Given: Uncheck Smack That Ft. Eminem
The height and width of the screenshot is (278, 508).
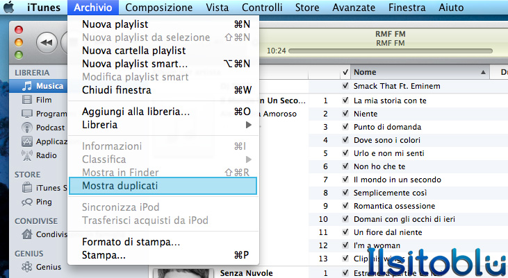Looking at the screenshot, I should click(345, 86).
